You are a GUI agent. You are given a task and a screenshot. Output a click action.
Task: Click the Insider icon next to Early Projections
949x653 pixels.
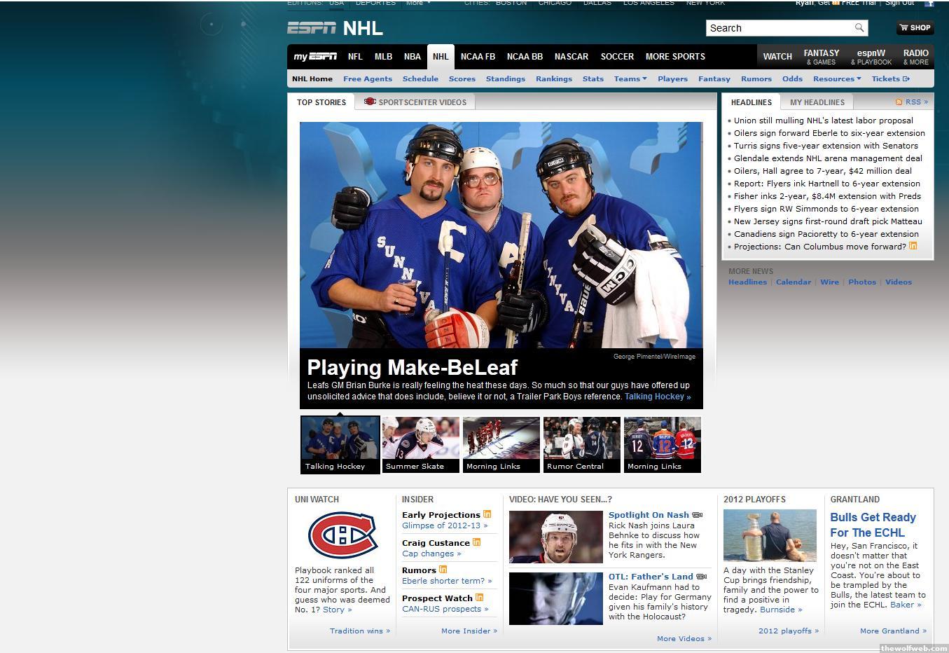(487, 514)
